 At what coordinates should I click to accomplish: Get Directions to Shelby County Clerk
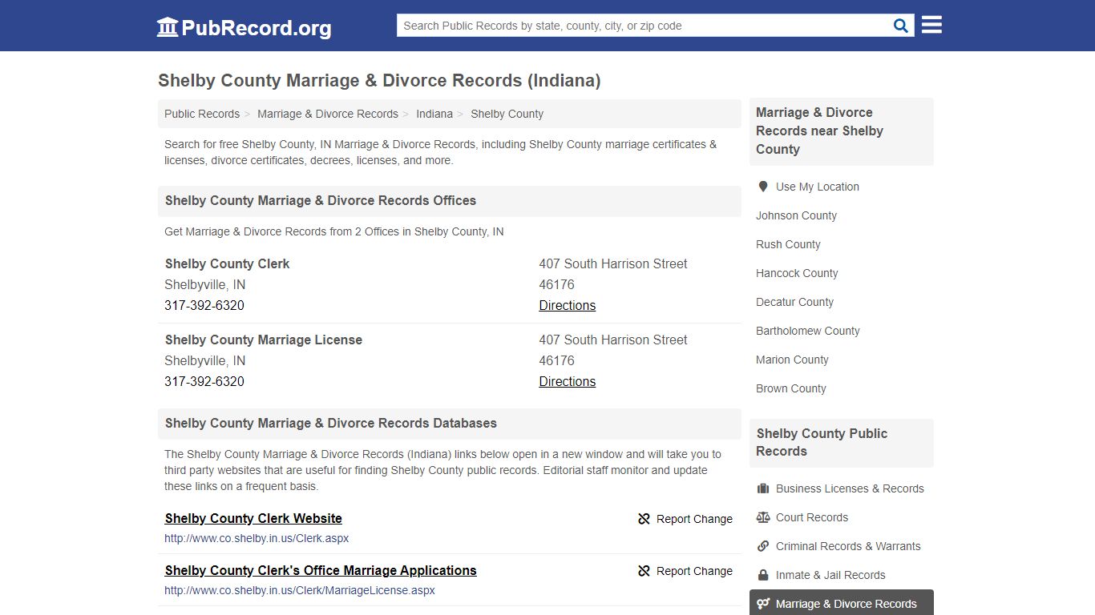pos(568,305)
